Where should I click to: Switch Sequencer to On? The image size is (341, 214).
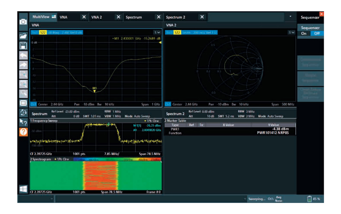point(304,34)
